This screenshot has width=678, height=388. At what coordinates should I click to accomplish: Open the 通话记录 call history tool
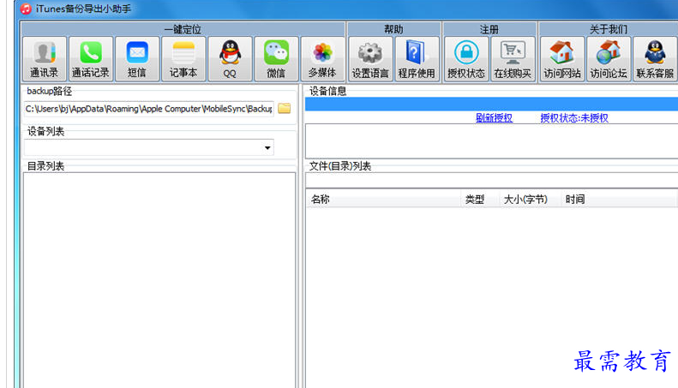91,59
